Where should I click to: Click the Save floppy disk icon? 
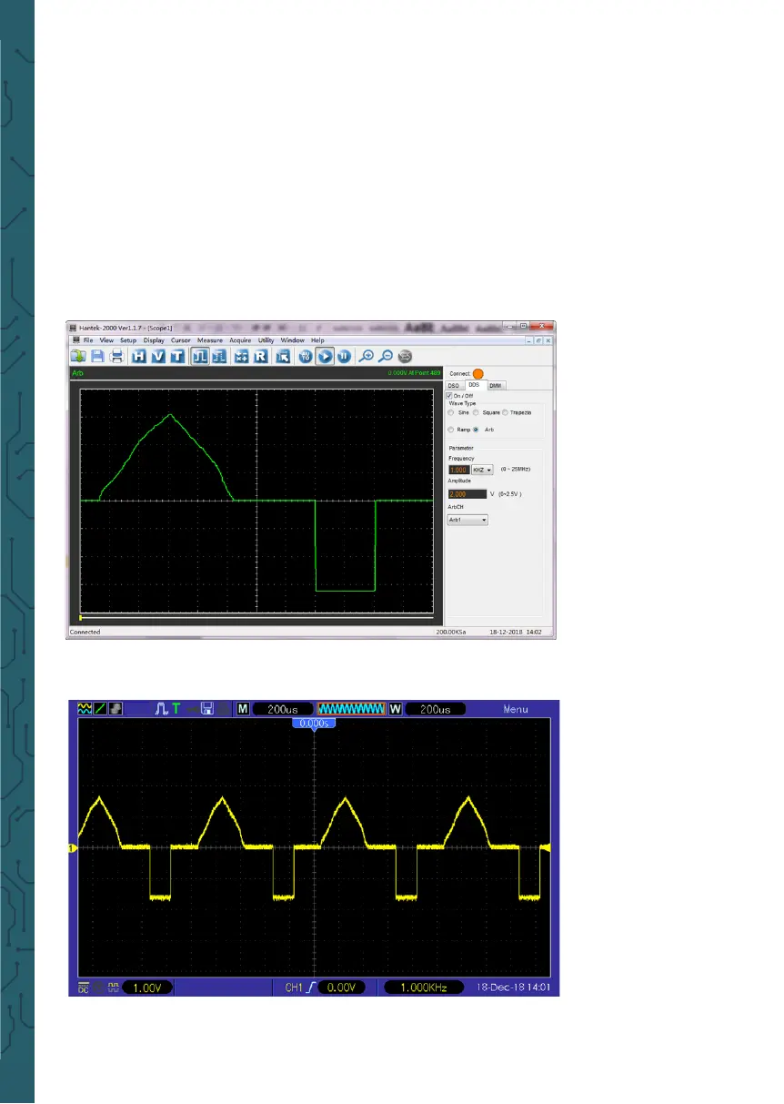pos(97,357)
